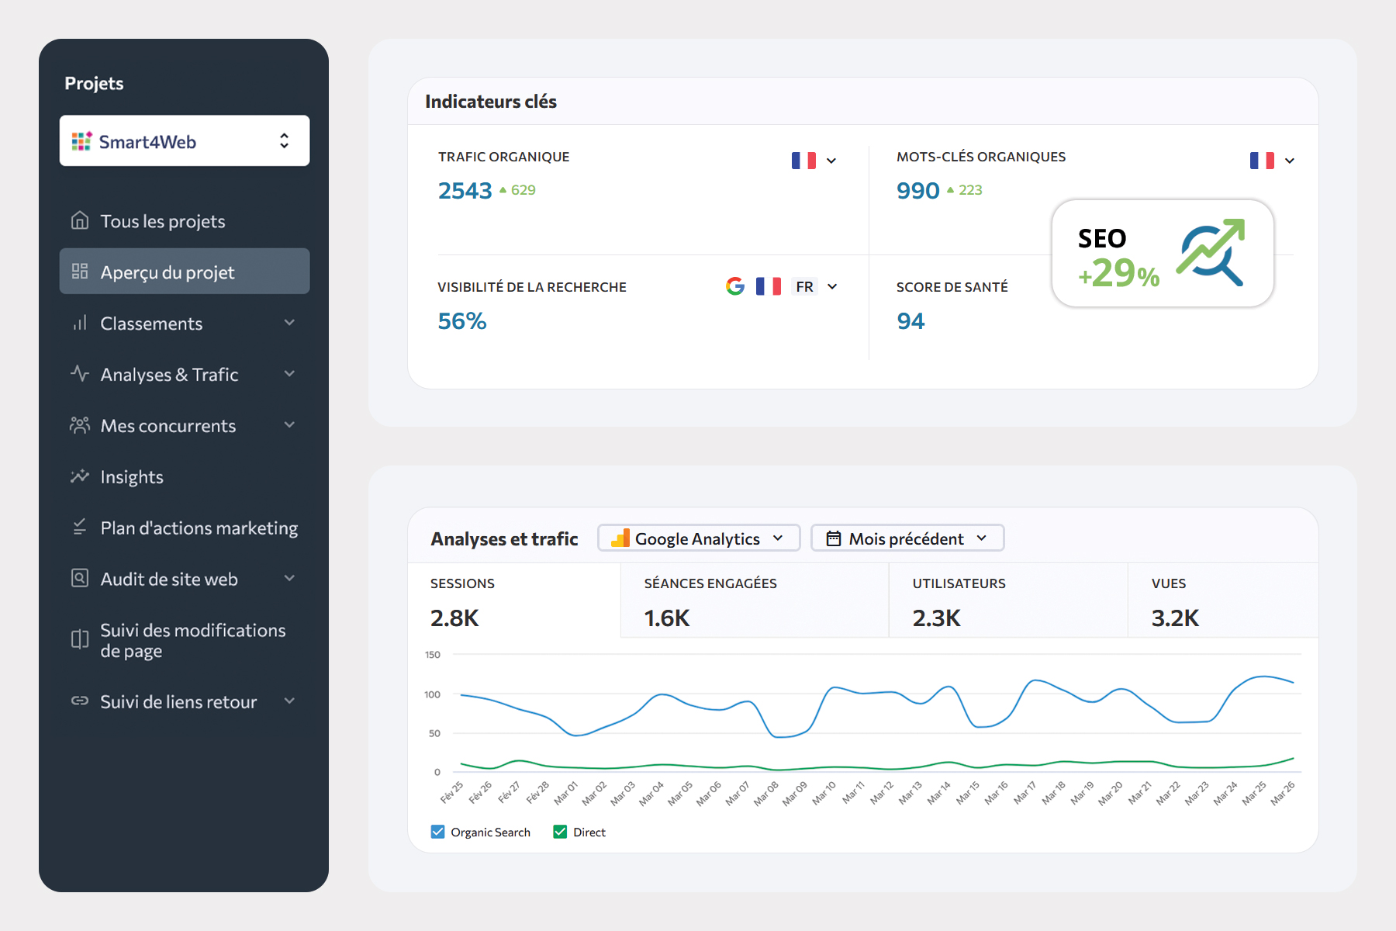Open the Smart4Web project selector

coord(185,141)
